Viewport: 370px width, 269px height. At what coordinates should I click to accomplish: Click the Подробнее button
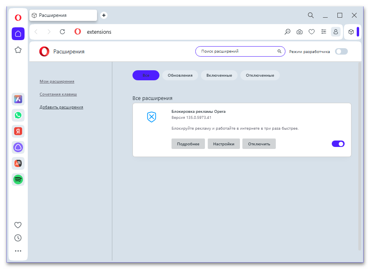click(188, 144)
